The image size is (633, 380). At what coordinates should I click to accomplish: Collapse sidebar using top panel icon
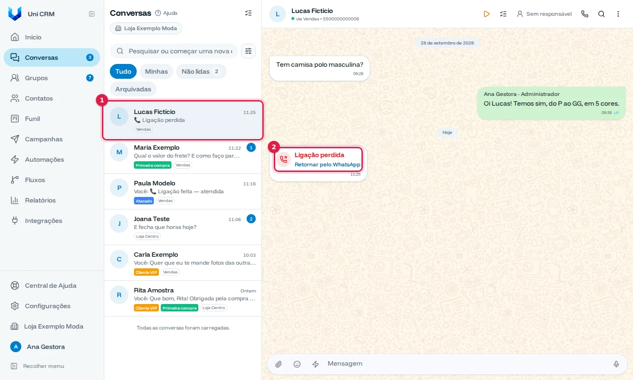pos(92,14)
